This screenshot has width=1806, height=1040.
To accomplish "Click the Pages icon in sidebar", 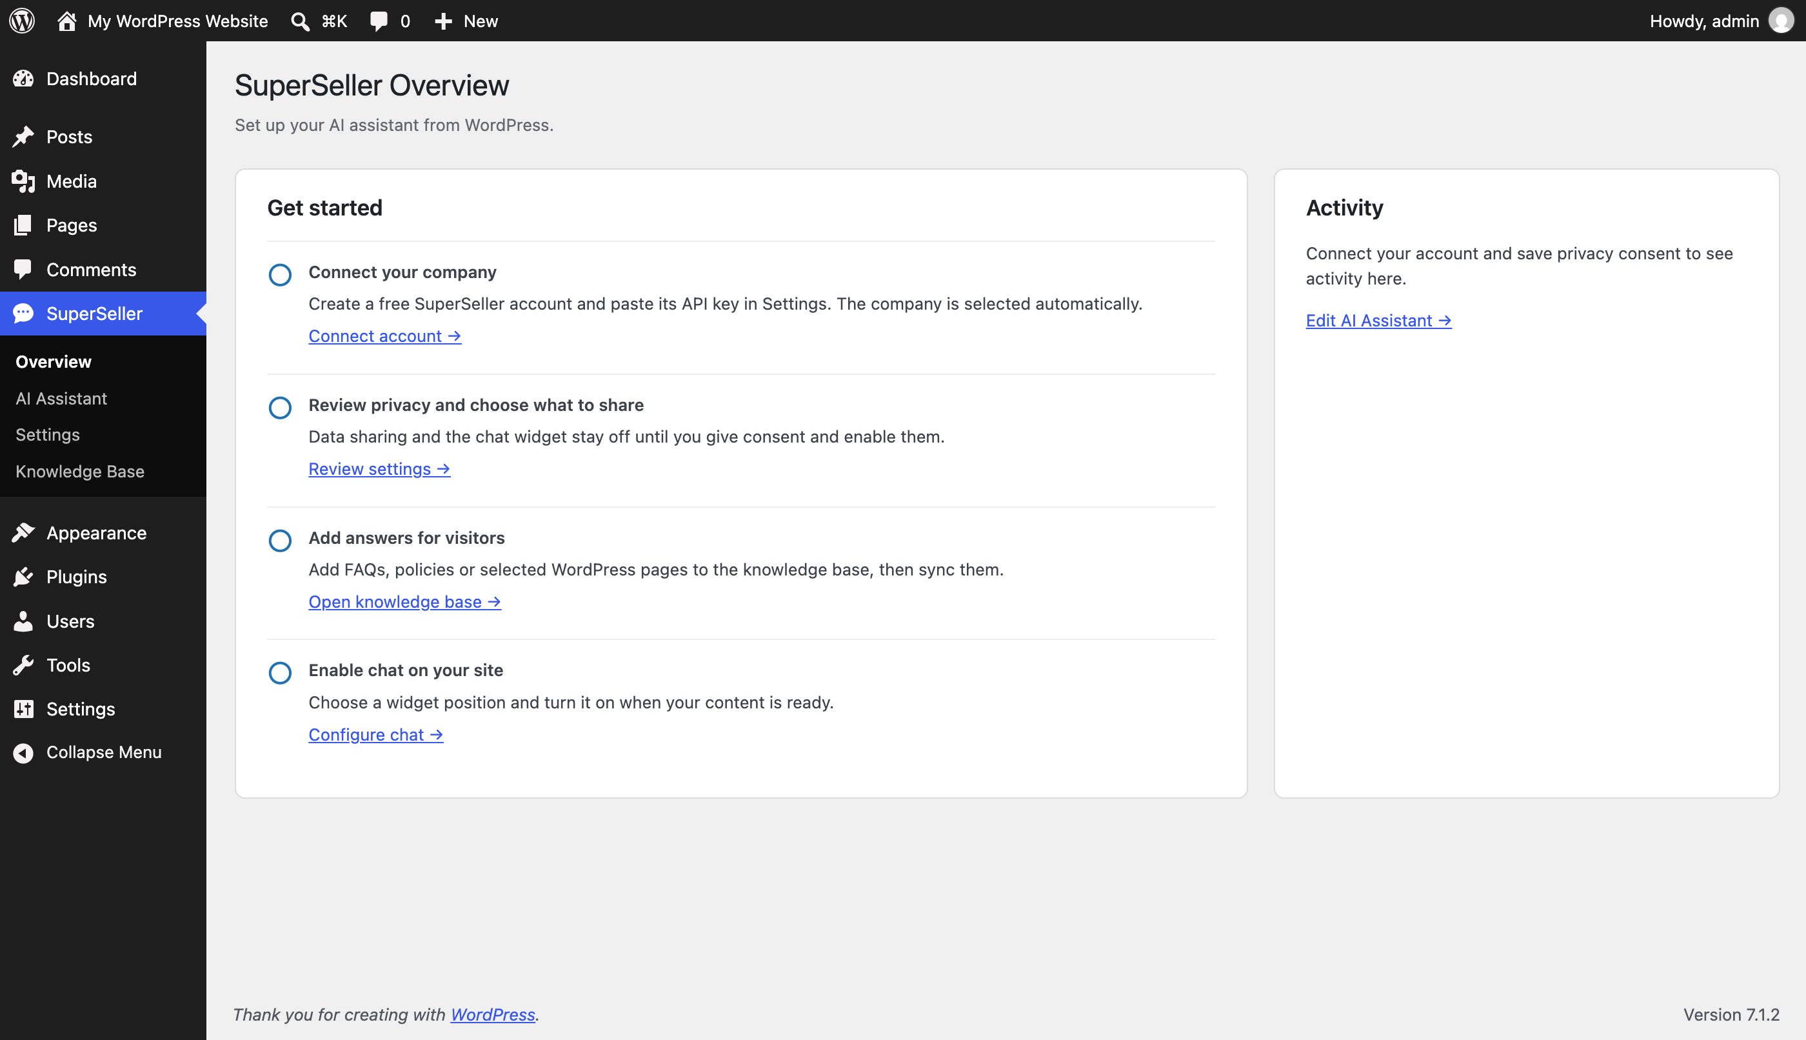I will [23, 225].
